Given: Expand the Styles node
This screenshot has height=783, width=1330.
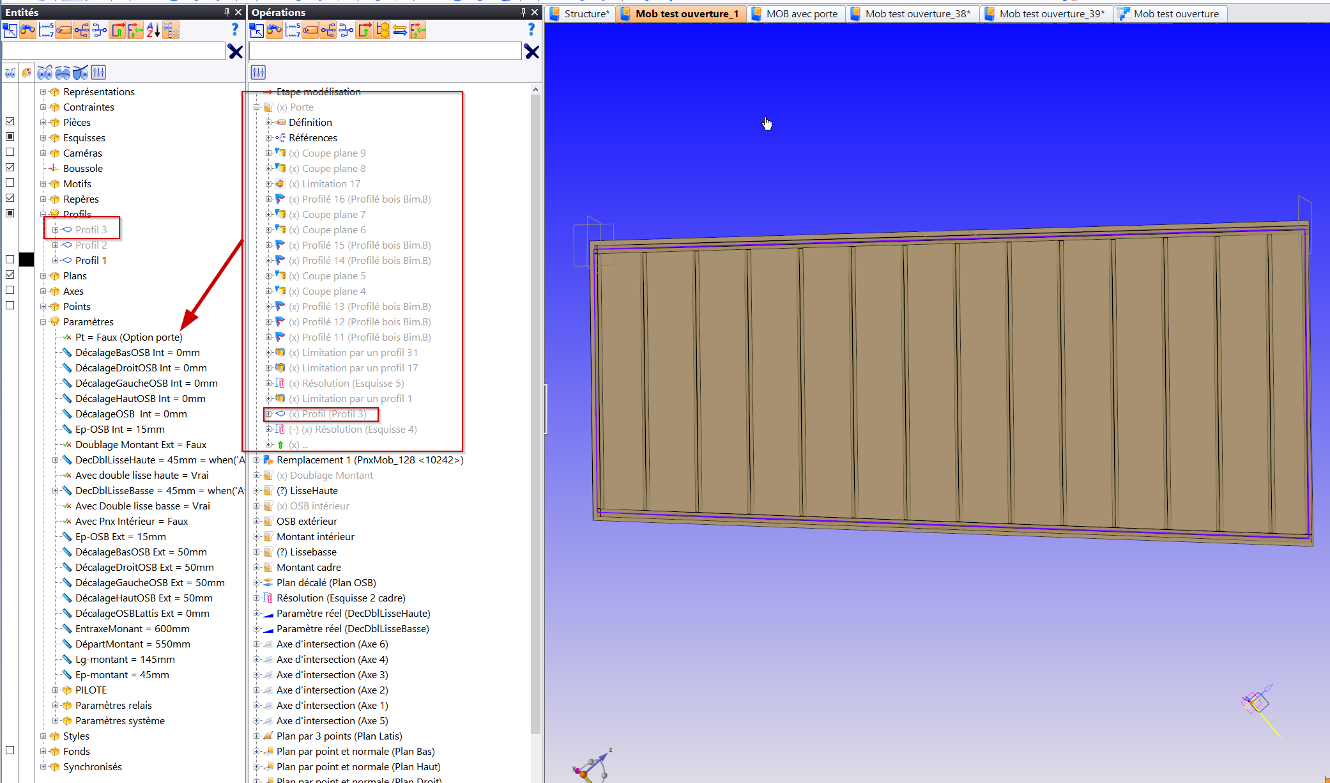Looking at the screenshot, I should (43, 736).
